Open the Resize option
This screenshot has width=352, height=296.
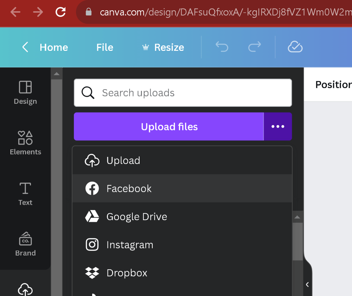tap(169, 47)
